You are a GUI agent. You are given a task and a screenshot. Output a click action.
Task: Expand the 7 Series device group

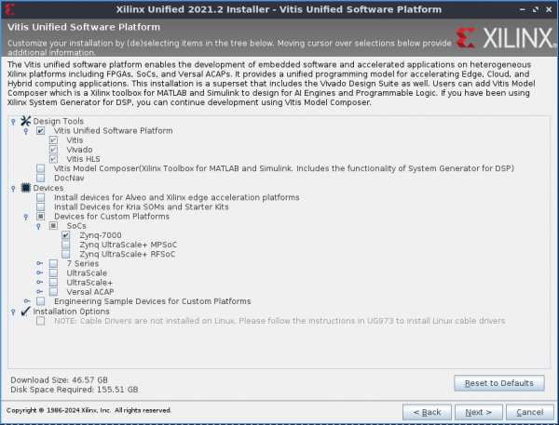coord(39,264)
